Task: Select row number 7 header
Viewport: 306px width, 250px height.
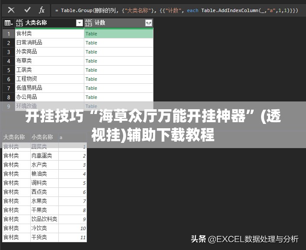Action: pyautogui.click(x=9, y=88)
